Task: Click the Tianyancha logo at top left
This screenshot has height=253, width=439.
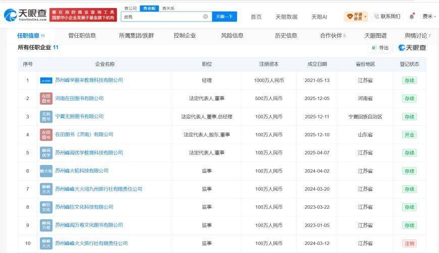Action: (x=25, y=15)
